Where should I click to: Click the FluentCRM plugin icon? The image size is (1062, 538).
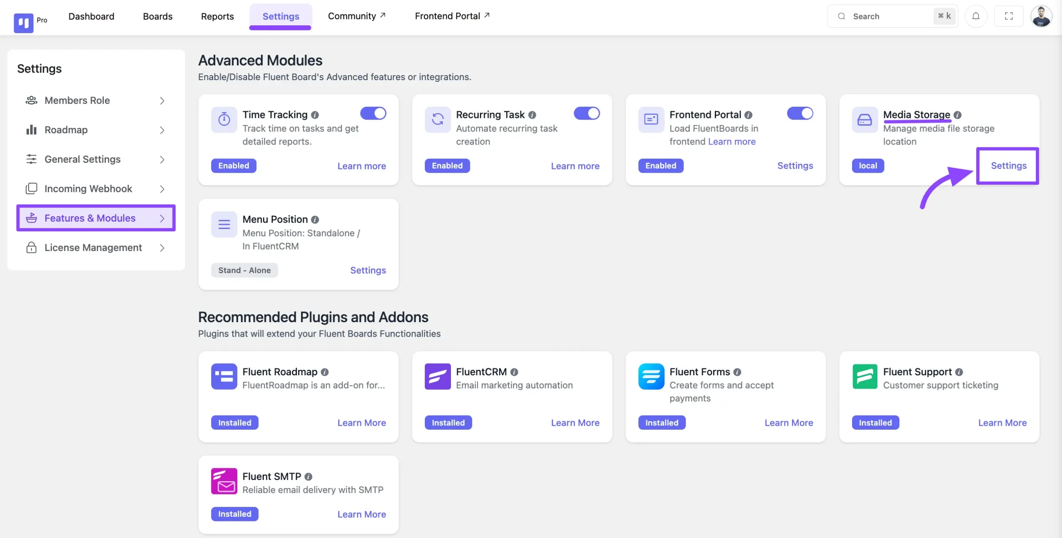(437, 377)
